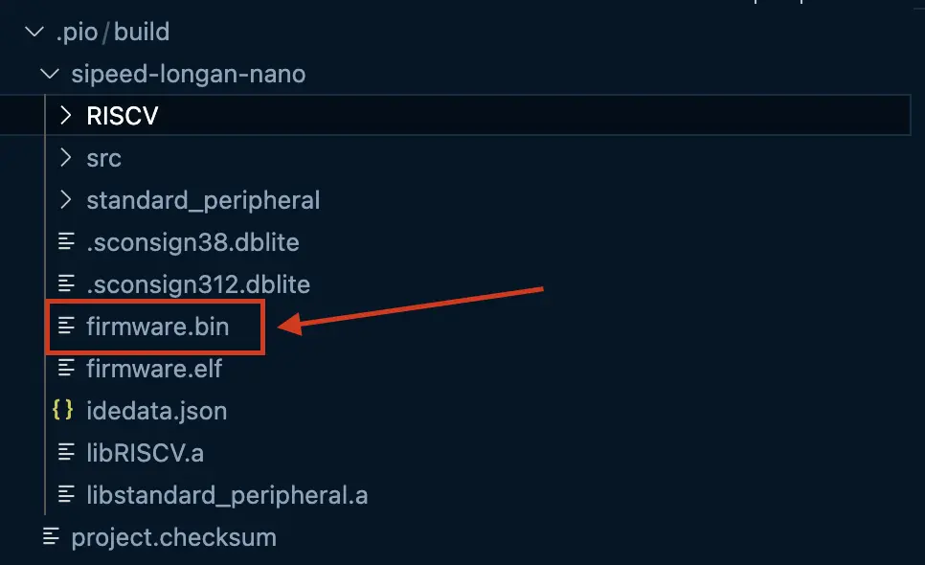Image resolution: width=925 pixels, height=565 pixels.
Task: Expand the standard_peripheral folder chevron
Action: click(65, 200)
